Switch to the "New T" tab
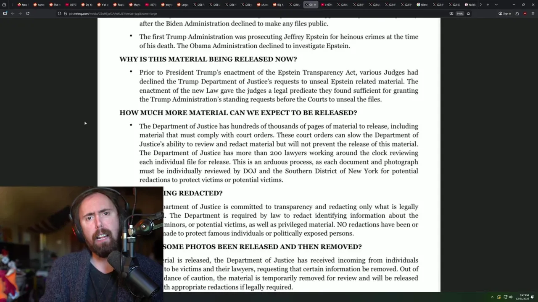This screenshot has width=538, height=302. pos(22,5)
